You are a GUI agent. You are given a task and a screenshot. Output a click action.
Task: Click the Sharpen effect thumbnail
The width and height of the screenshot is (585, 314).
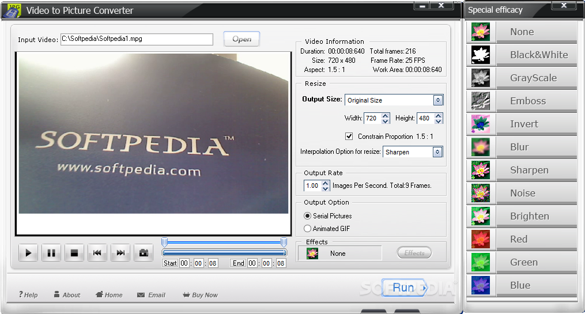[481, 170]
